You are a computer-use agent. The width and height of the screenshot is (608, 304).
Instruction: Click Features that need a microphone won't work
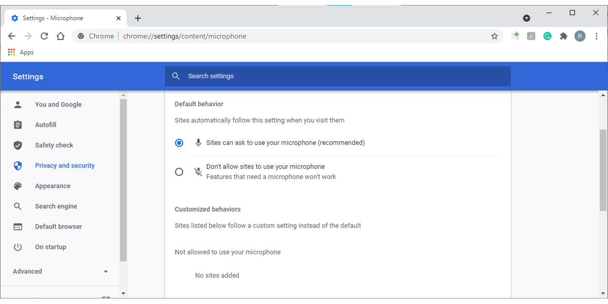pyautogui.click(x=271, y=177)
